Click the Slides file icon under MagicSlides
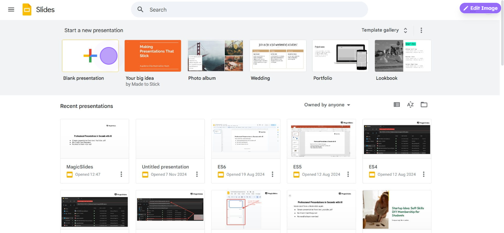This screenshot has height=233, width=504. [x=70, y=175]
